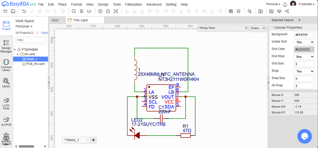Click the Zoom Out magnifier icon
The height and width of the screenshot is (148, 318).
point(108,12)
